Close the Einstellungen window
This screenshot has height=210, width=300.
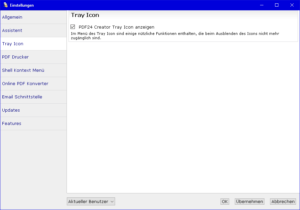tap(292, 5)
